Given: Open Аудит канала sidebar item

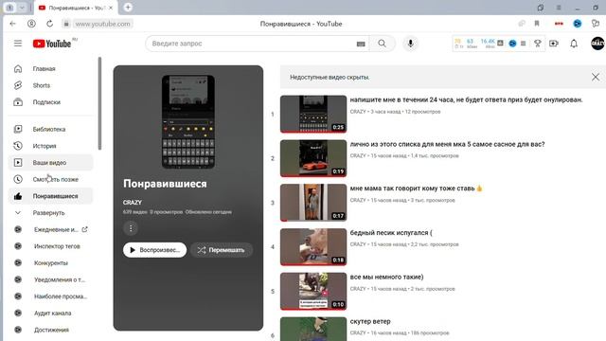Looking at the screenshot, I should click(50, 314).
